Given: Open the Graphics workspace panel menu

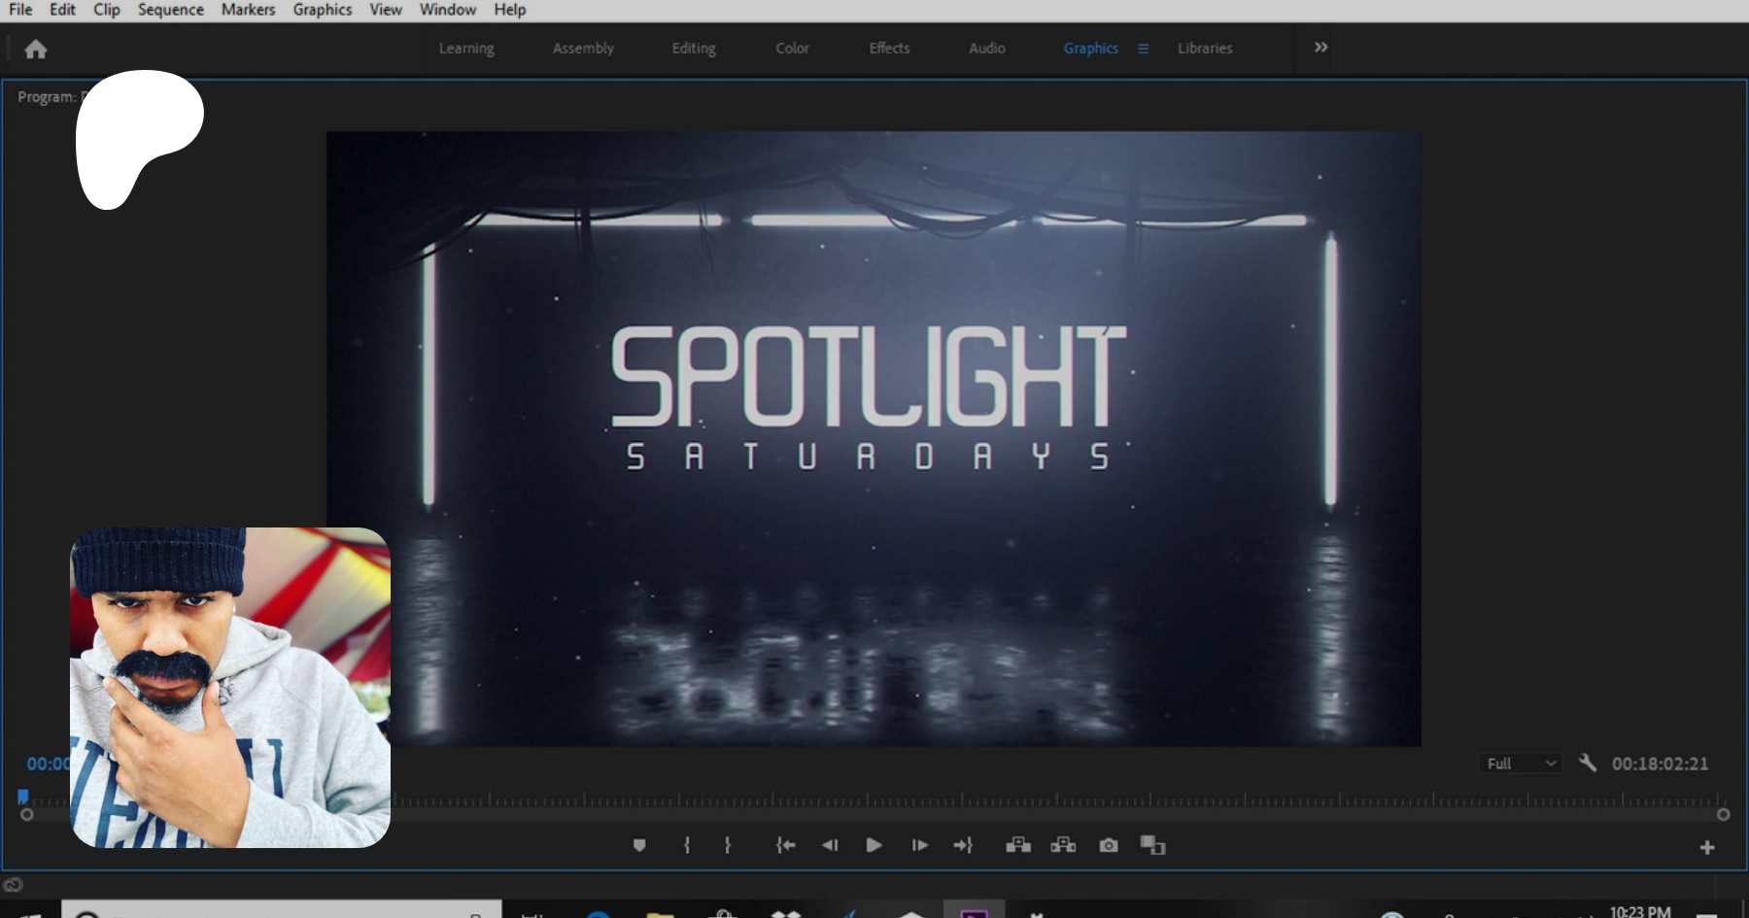Looking at the screenshot, I should pyautogui.click(x=1143, y=49).
